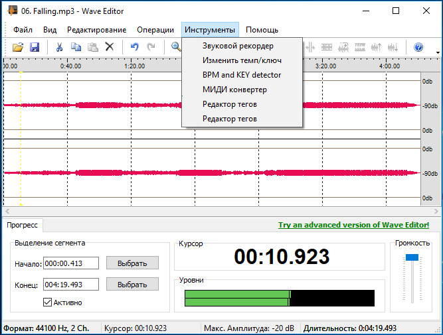
Task: Click Выбрать next to Начало field
Action: point(132,263)
